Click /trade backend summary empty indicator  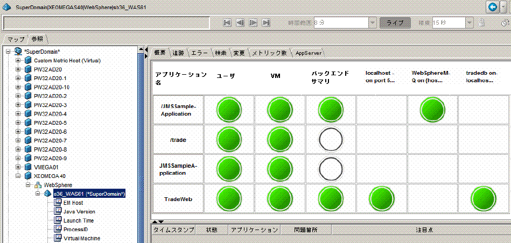click(331, 140)
